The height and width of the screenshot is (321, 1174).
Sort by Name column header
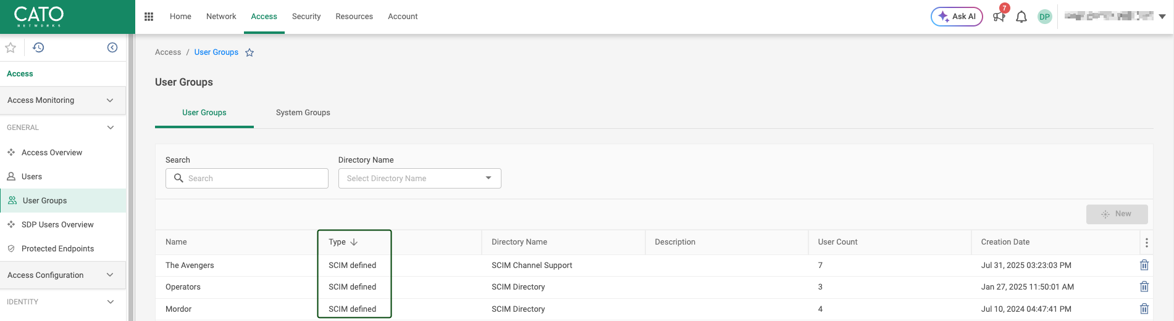(176, 242)
